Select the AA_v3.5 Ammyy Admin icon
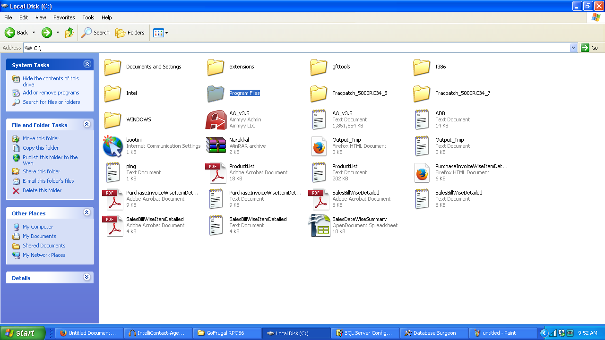This screenshot has height=340, width=605. tap(216, 120)
